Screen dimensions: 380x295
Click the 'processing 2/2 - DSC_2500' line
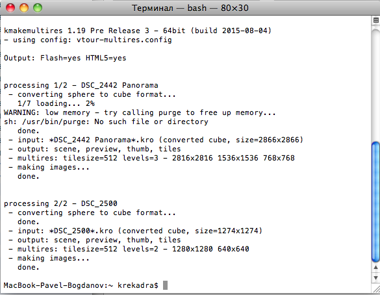point(60,203)
